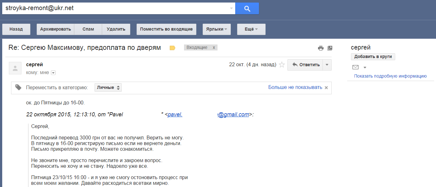Expand reply options arrow next to Ответить
The width and height of the screenshot is (436, 187).
coord(327,65)
